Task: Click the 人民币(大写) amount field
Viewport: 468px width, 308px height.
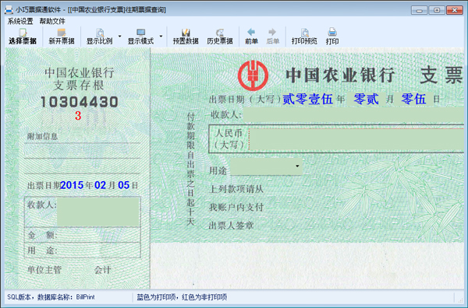Action: tap(356, 139)
